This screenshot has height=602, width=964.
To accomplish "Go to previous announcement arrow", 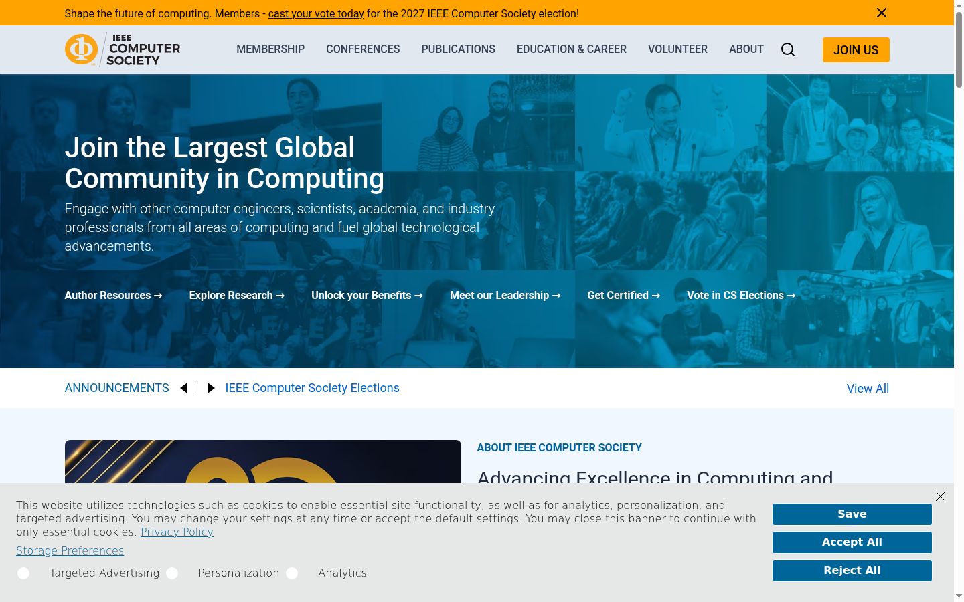I will coord(184,388).
